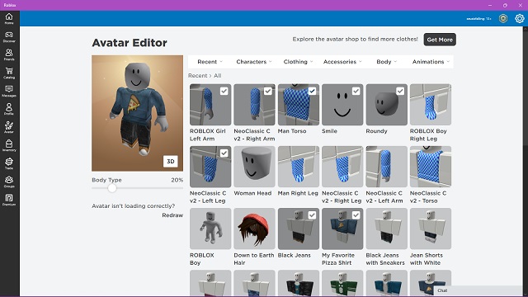Uncheck NeoClassic C v2 - Right Arm checkmark
Viewport: 528px width, 297px height.
point(267,91)
